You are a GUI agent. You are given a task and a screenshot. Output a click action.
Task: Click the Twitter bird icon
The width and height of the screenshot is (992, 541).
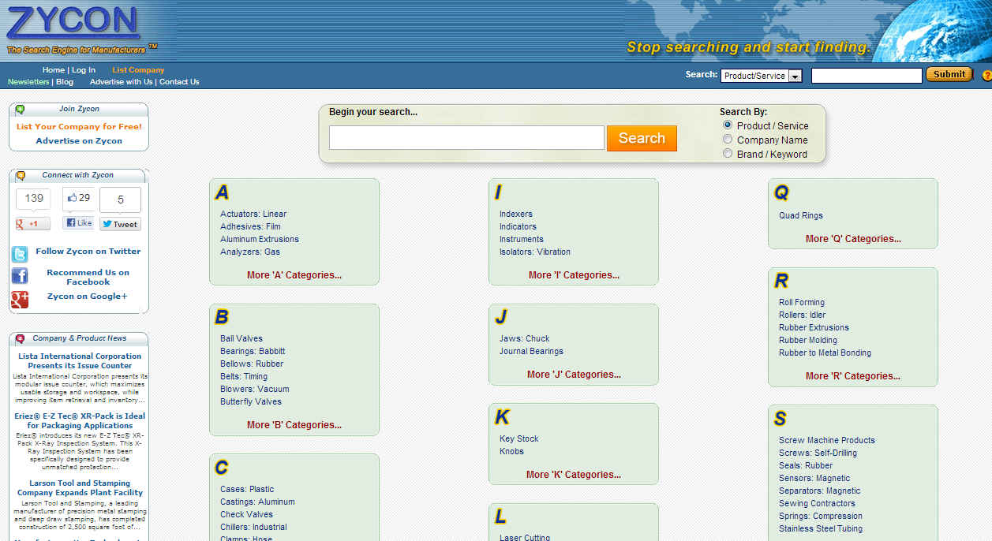pyautogui.click(x=20, y=254)
